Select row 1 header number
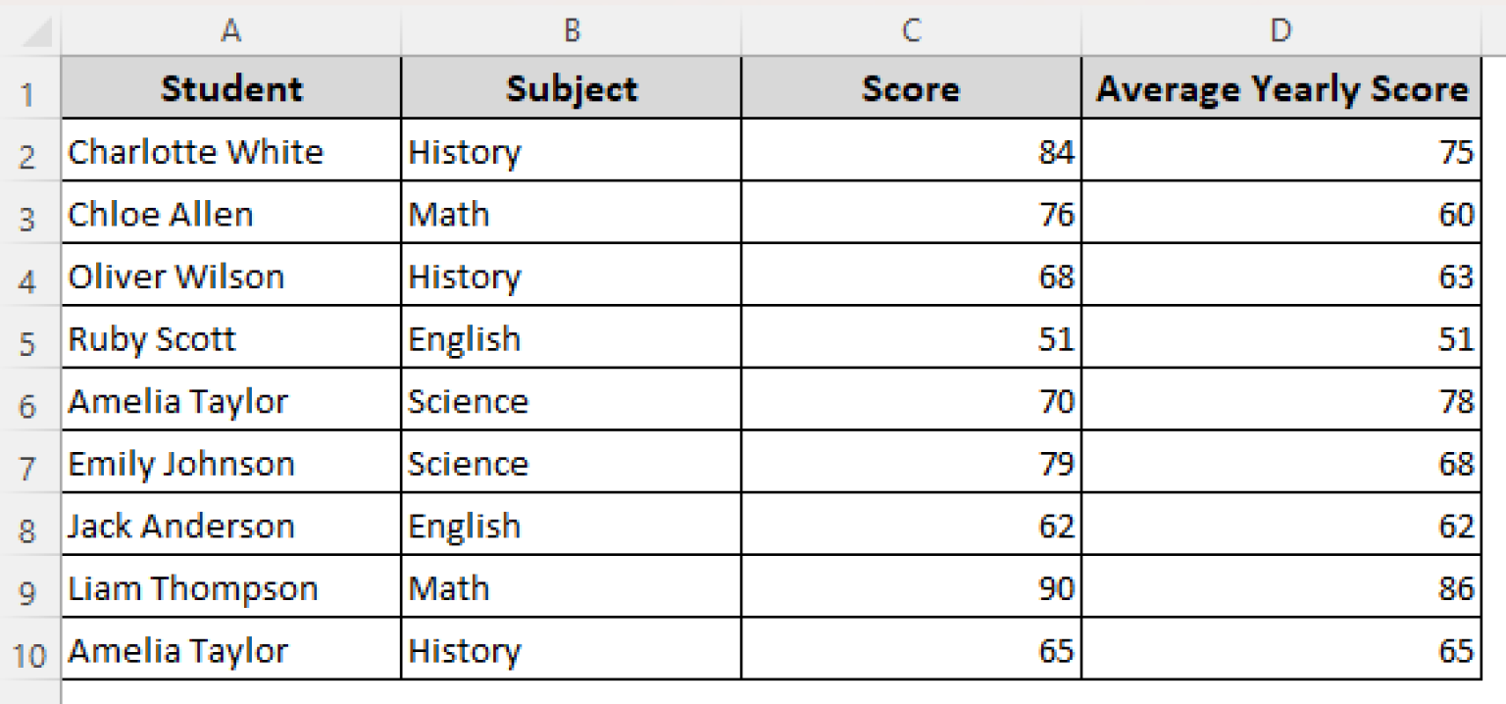 pyautogui.click(x=27, y=93)
